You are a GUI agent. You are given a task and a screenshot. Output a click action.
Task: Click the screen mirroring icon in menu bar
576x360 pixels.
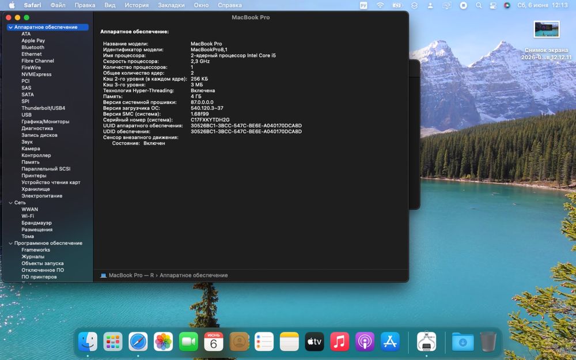point(447,5)
